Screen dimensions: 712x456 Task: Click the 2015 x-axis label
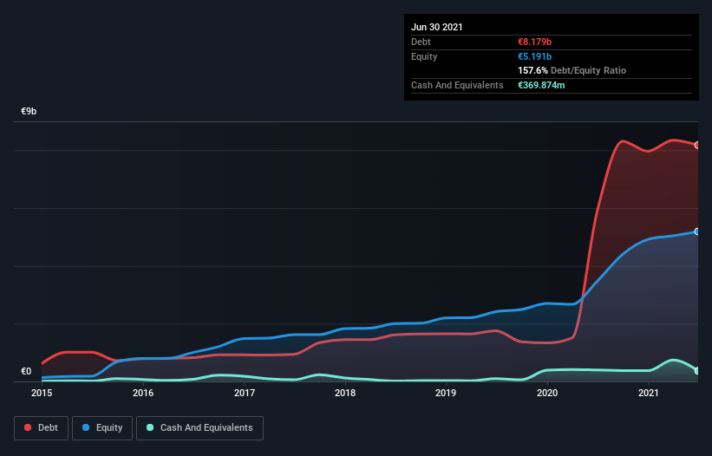tap(42, 393)
